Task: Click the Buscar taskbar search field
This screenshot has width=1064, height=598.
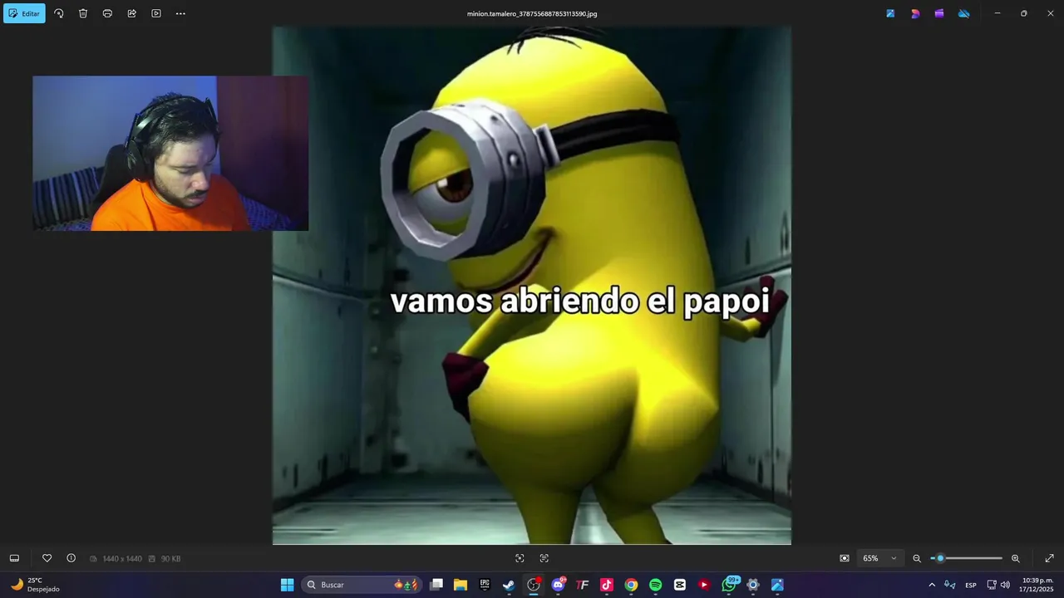Action: pos(362,585)
